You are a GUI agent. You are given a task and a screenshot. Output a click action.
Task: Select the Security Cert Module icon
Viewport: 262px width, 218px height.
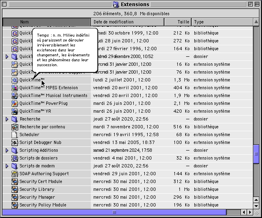[x=15, y=182]
